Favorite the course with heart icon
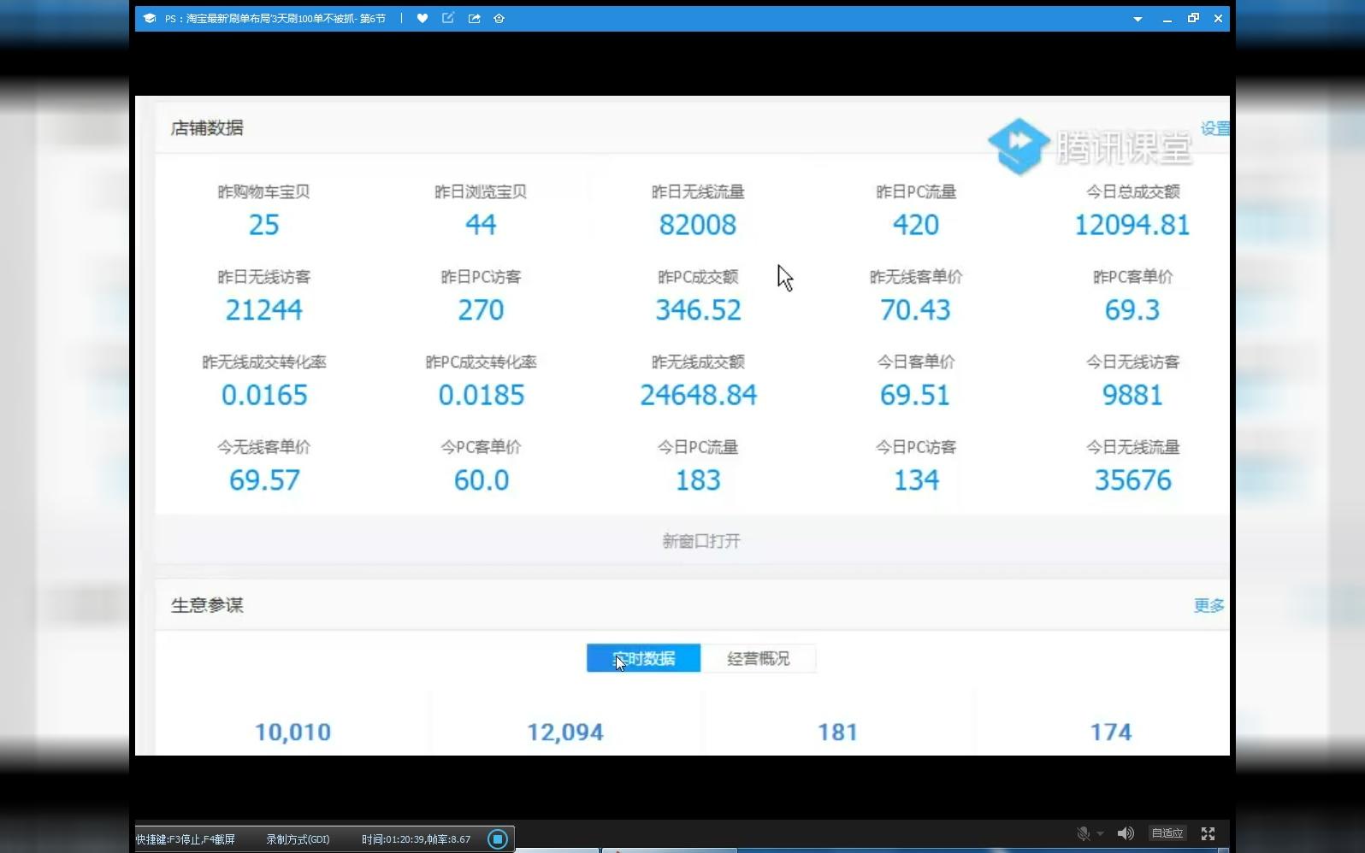Screen dimensions: 1365x853 click(422, 18)
